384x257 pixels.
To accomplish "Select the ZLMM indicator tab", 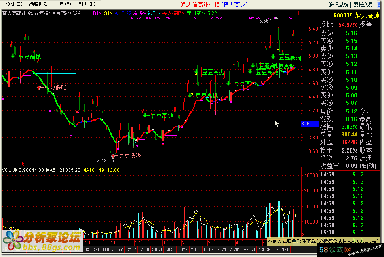I will tap(234, 249).
